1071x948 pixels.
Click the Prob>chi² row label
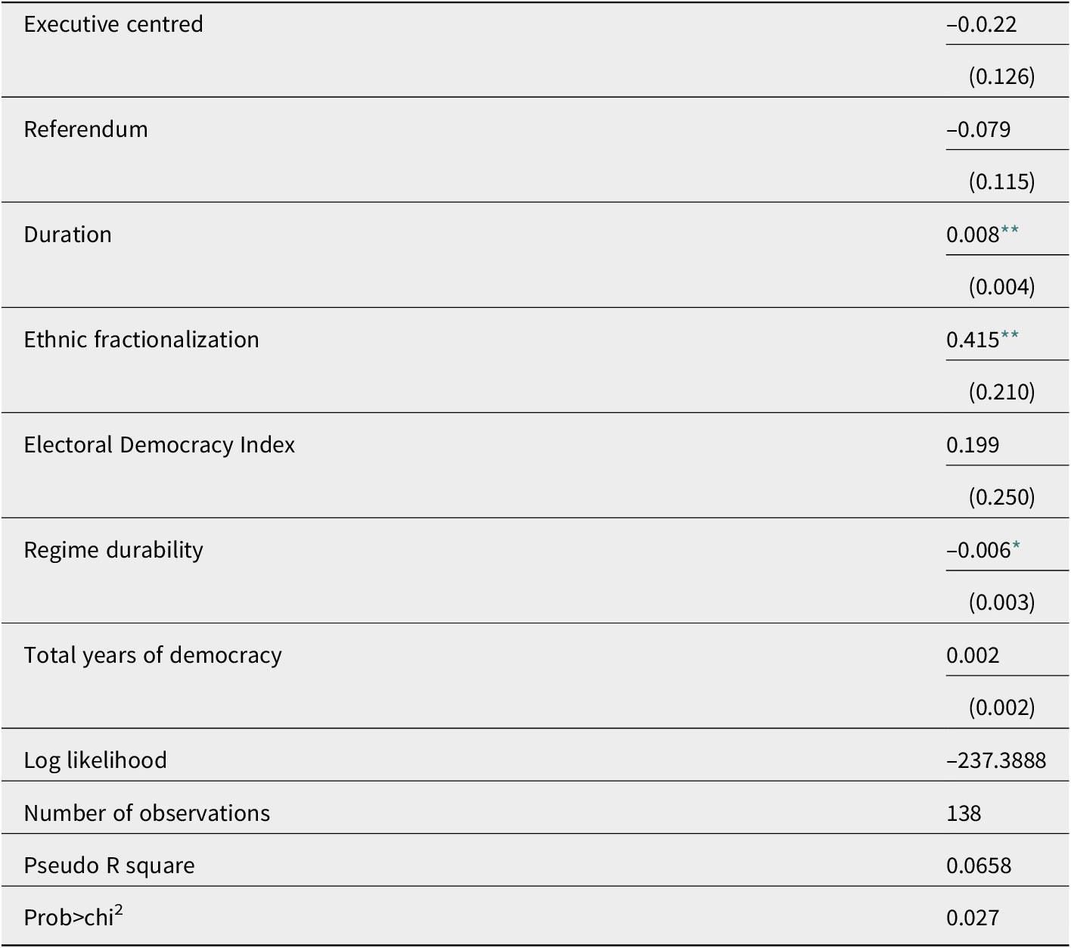pyautogui.click(x=73, y=916)
